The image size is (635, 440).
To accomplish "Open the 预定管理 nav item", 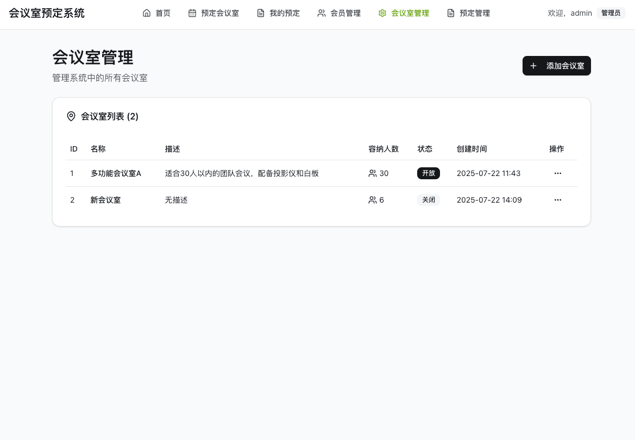I will click(469, 13).
